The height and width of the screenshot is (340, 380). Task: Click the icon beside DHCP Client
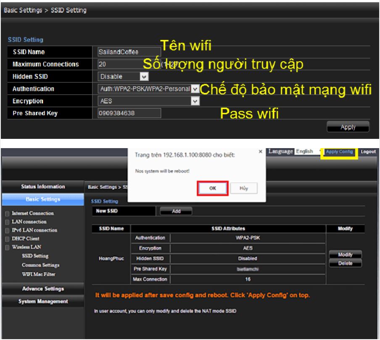(5, 239)
